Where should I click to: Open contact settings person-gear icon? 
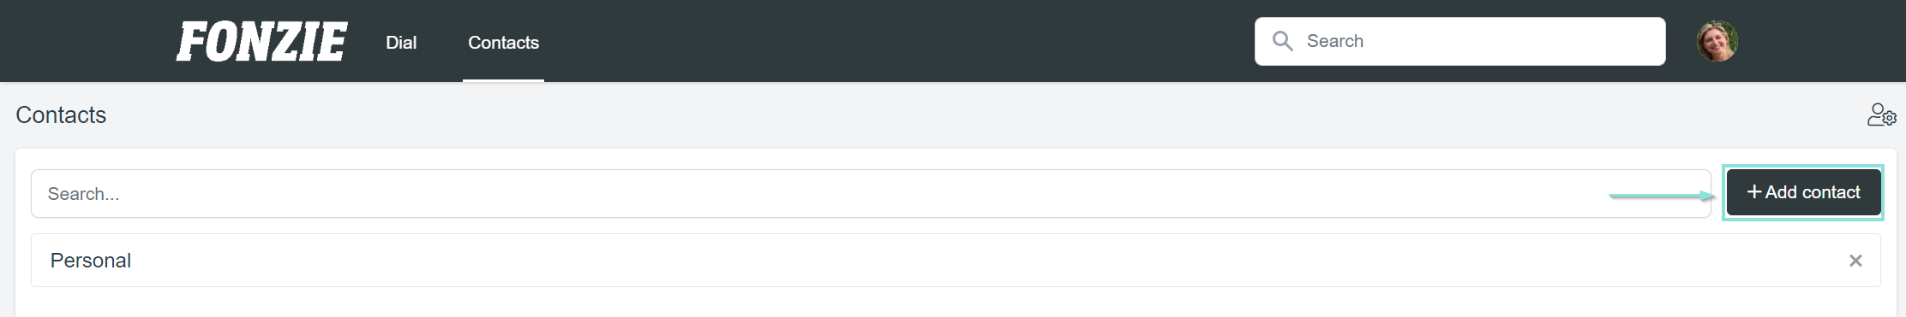[1881, 114]
